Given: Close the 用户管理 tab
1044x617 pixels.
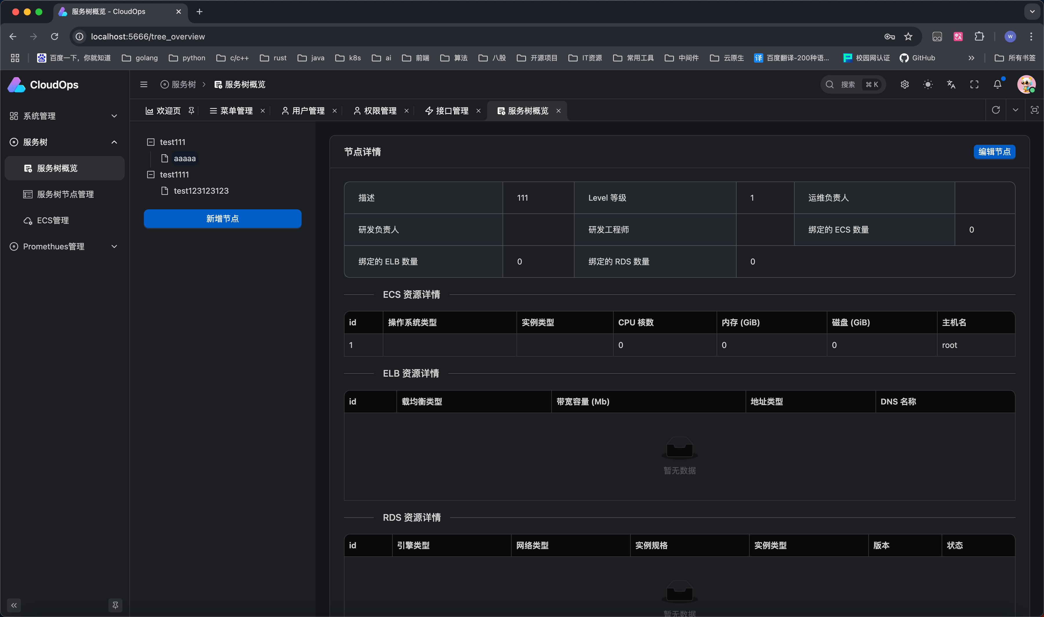Looking at the screenshot, I should tap(335, 110).
